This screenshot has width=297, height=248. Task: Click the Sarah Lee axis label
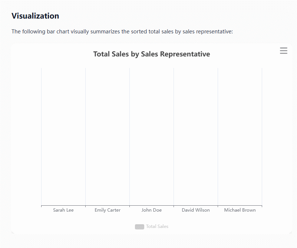pos(63,210)
